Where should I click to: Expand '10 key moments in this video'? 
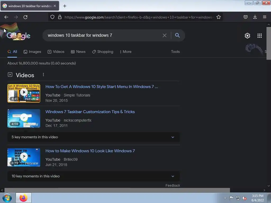pos(93,176)
